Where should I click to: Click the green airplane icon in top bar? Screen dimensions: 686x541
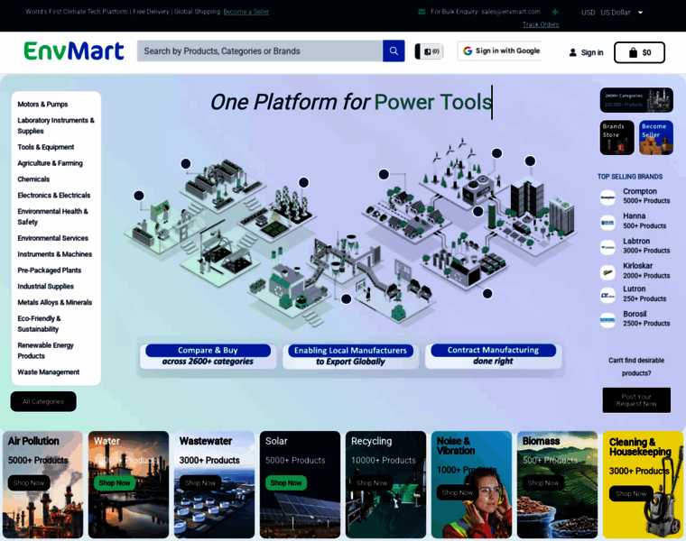pyautogui.click(x=555, y=12)
